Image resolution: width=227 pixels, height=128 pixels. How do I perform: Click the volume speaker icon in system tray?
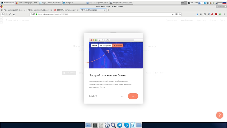189,3
